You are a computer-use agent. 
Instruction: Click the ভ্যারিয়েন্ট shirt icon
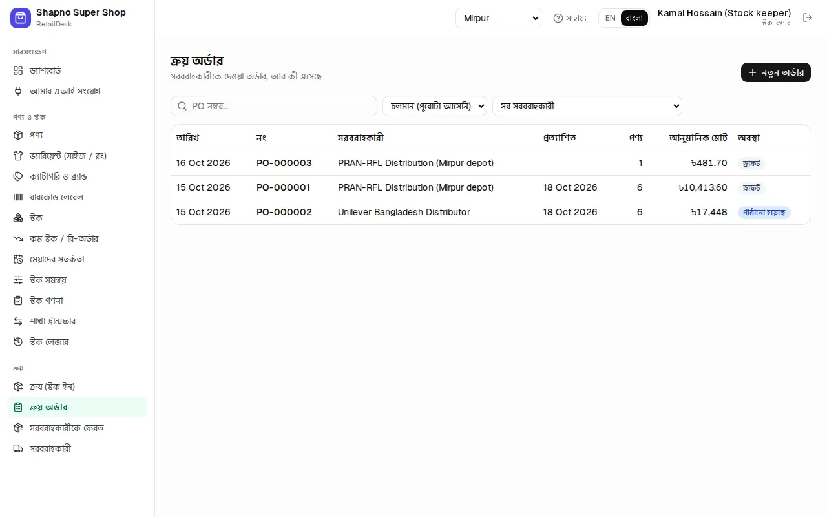click(18, 156)
